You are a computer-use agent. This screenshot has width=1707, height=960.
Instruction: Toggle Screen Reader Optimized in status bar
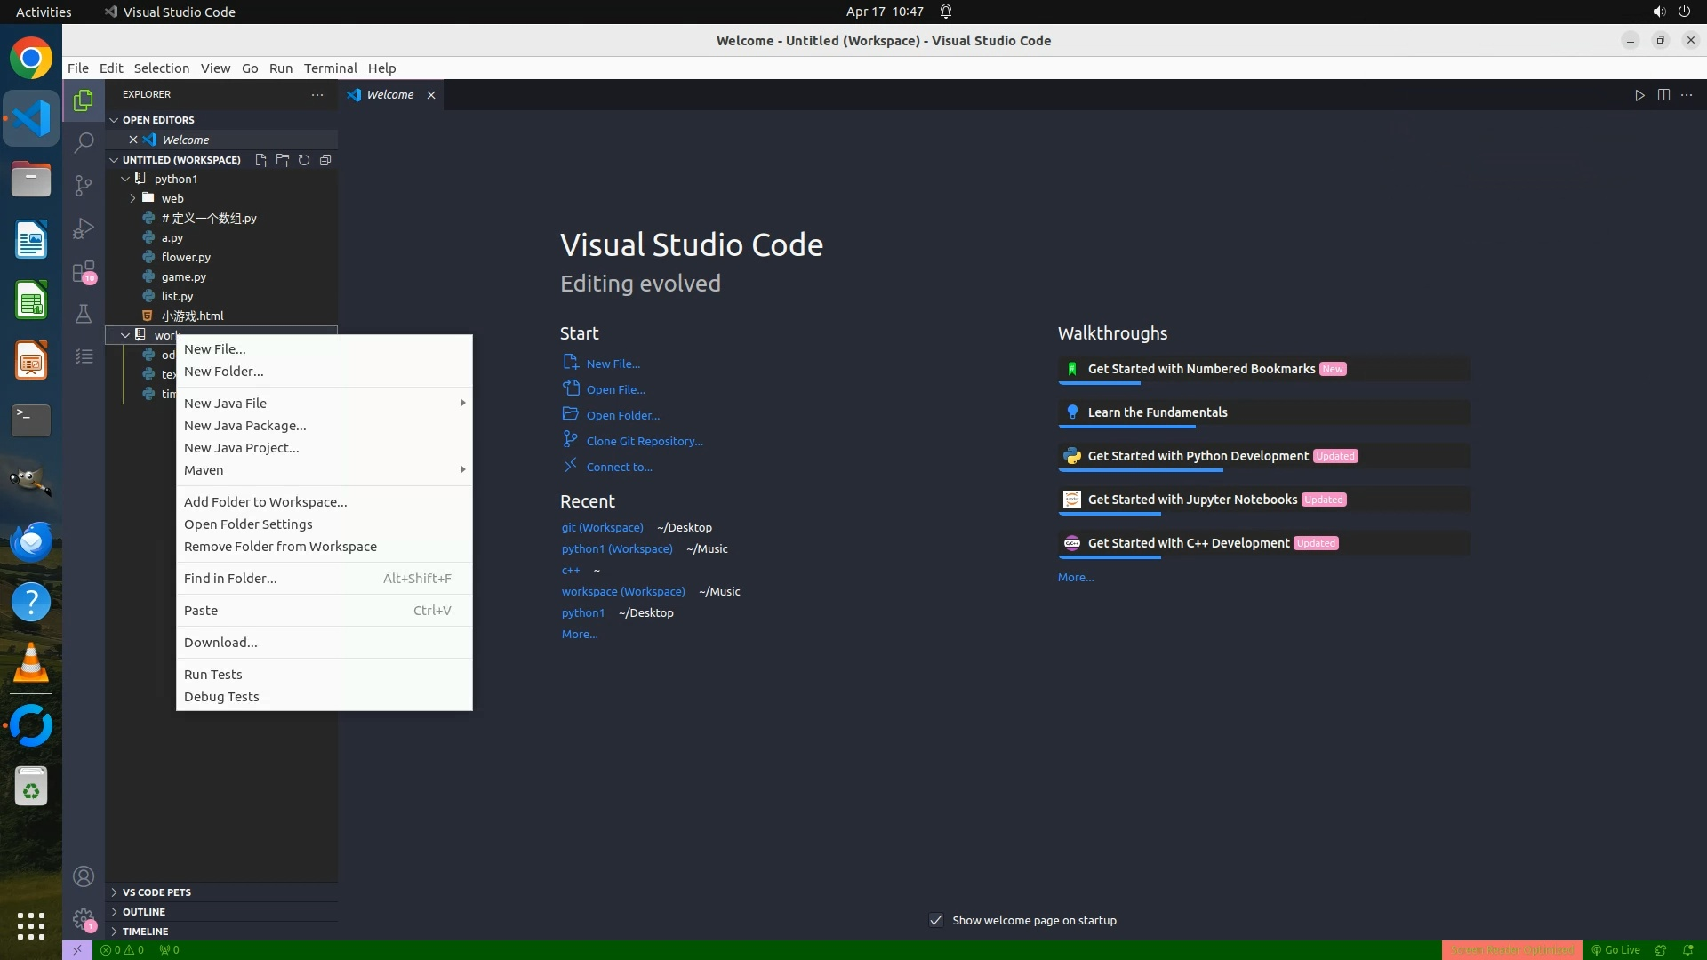coord(1511,949)
